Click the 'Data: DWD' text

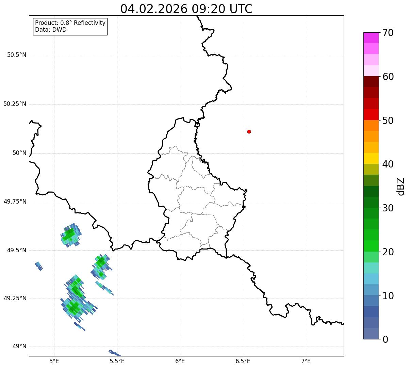click(x=51, y=30)
